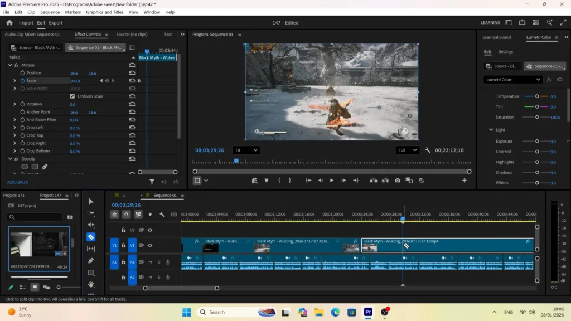The height and width of the screenshot is (321, 571).
Task: Open Lumetri Settings tab button
Action: 506,52
